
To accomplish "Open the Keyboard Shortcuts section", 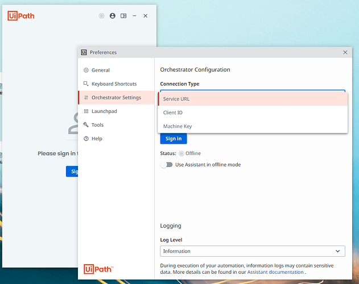I will 116,84.
